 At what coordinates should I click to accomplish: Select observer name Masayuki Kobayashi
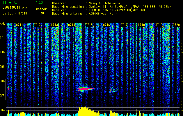point(104,3)
